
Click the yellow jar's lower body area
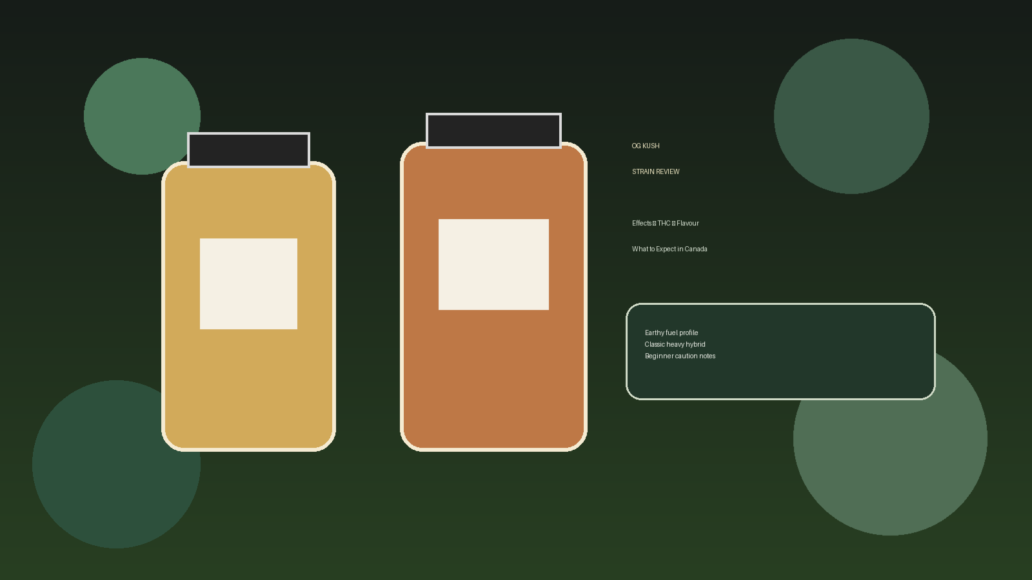coord(248,390)
